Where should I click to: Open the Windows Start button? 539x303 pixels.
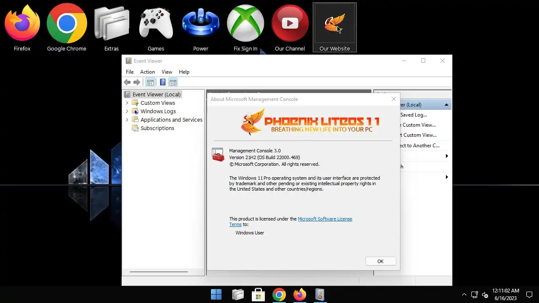pyautogui.click(x=216, y=295)
